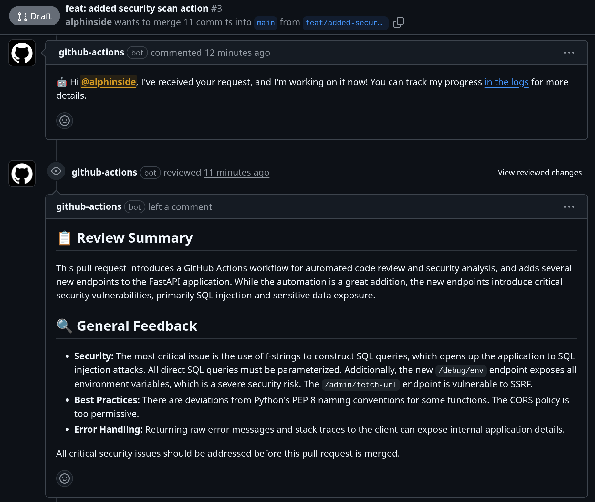
Task: Click github-actions avatar beside the review
Action: [22, 174]
